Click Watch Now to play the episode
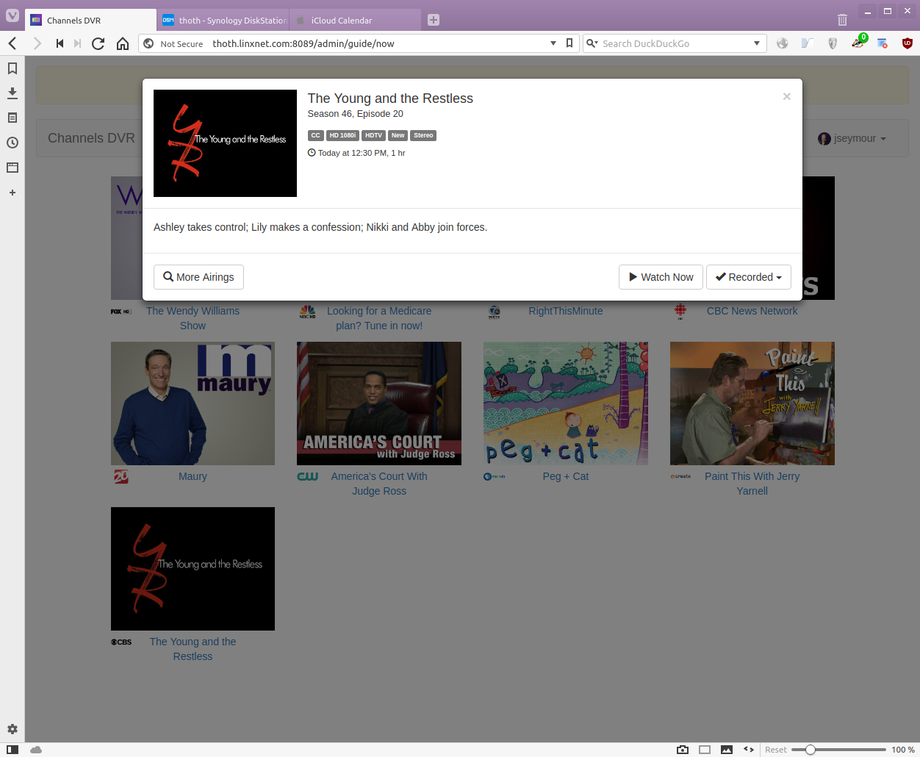Screen dimensions: 920x757 click(x=661, y=277)
